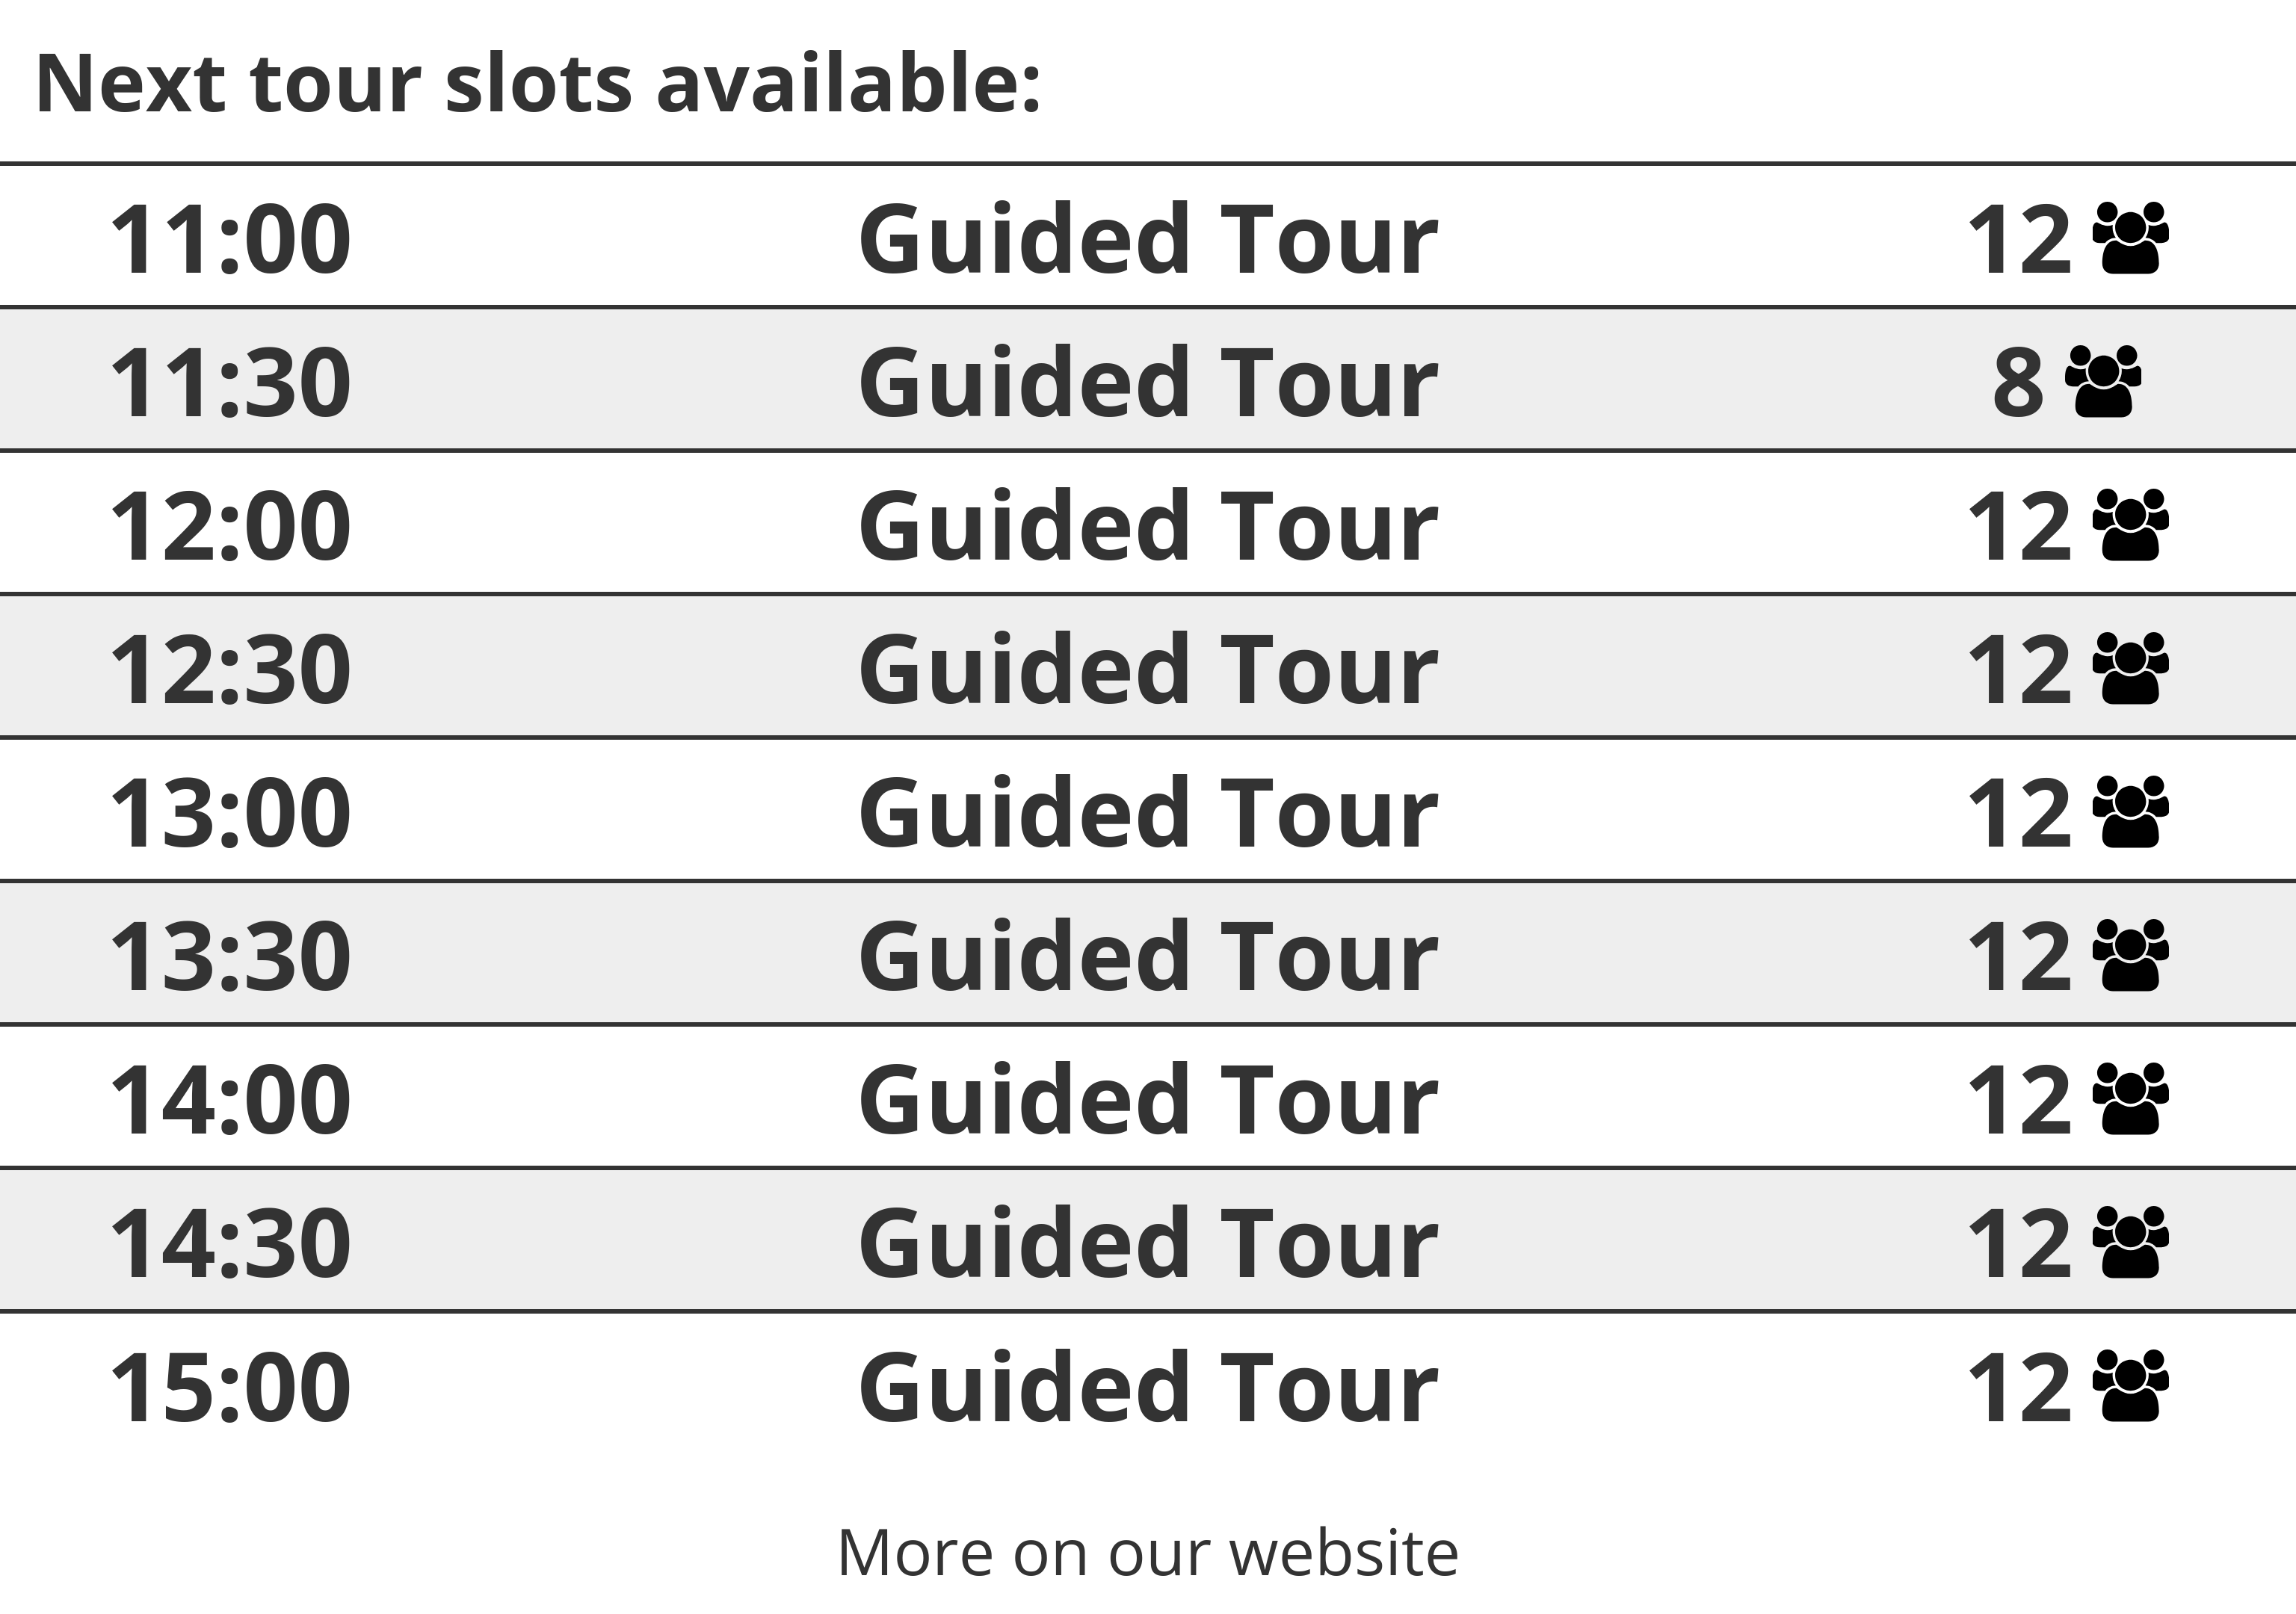Click the 8 spots count at 11:30
This screenshot has height=1614, width=2296.
click(2018, 382)
